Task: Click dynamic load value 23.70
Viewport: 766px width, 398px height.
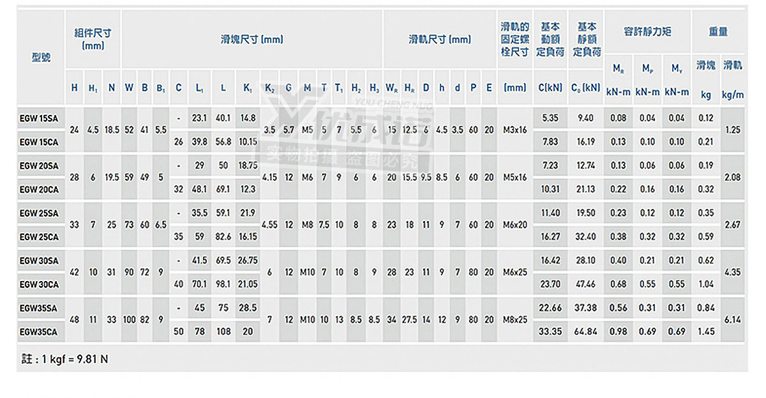Action: (550, 284)
